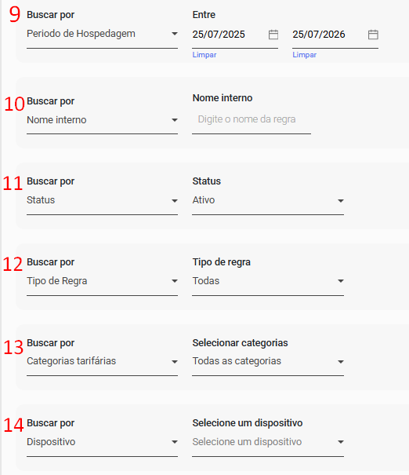Screen dimensions: 409x475
Task: Open calendar picker for end date 25/07/2026
Action: [373, 35]
